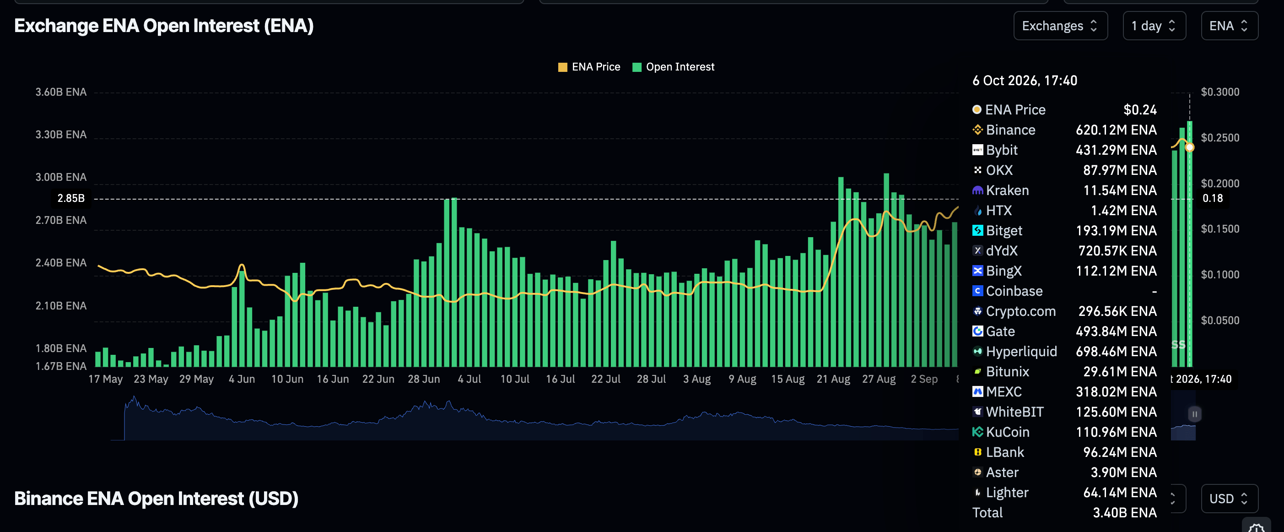1284x532 pixels.
Task: Open the 1 day interval dropdown
Action: pos(1154,26)
